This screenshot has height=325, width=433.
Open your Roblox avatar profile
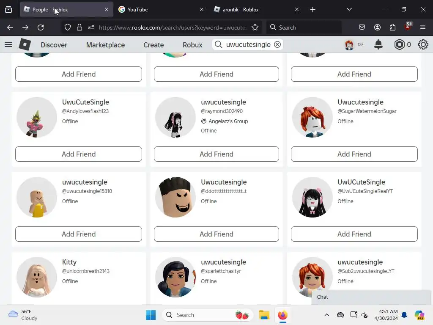click(349, 44)
